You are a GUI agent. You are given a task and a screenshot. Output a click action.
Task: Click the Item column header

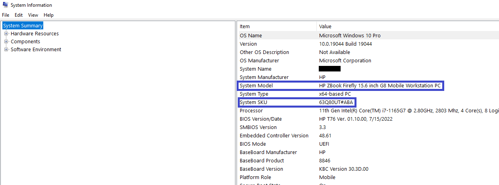pyautogui.click(x=245, y=27)
